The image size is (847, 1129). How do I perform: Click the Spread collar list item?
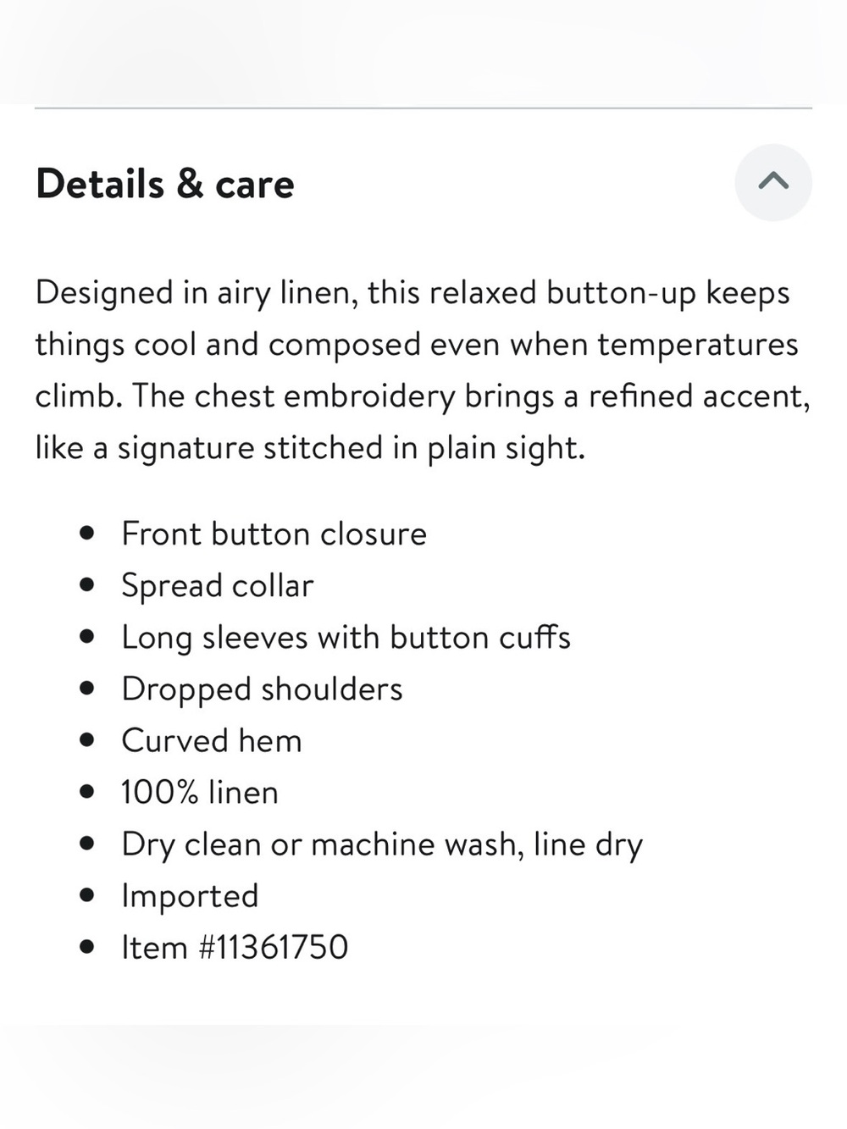click(x=217, y=586)
